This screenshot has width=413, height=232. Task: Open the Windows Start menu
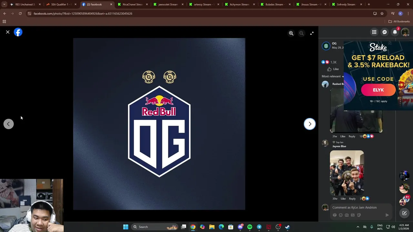tap(126, 227)
